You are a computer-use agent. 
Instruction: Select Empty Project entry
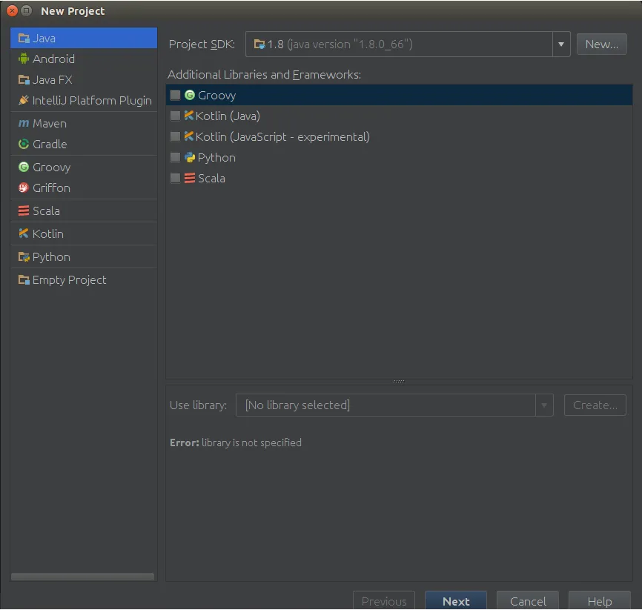point(84,280)
